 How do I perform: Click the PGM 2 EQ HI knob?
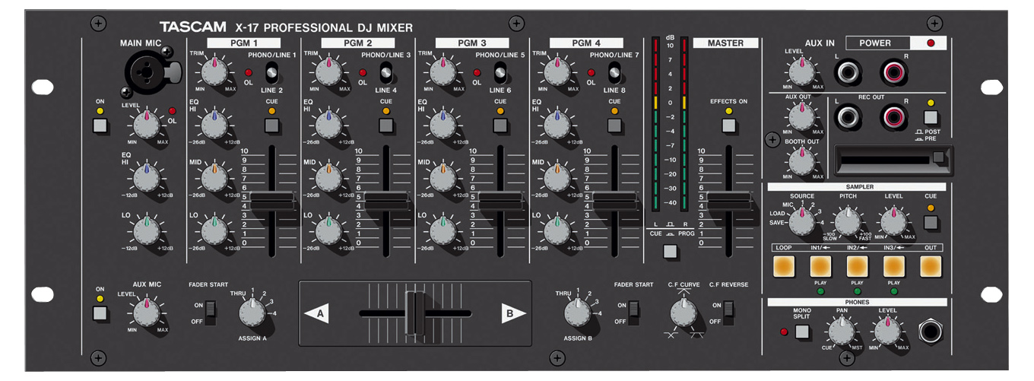point(328,124)
